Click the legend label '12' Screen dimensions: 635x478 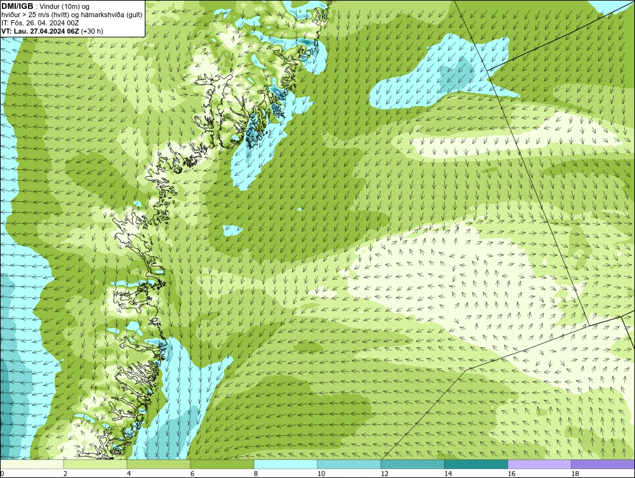point(384,474)
